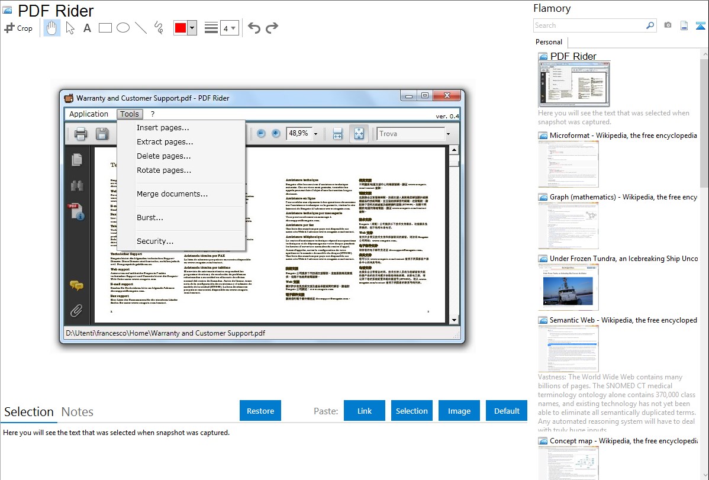Click the page icon beside the camera

[x=684, y=25]
